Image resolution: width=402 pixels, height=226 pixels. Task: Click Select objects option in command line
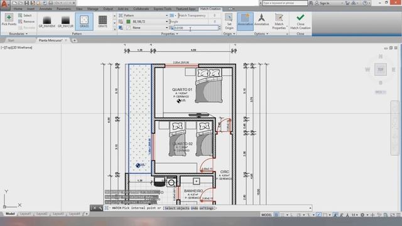click(x=177, y=208)
